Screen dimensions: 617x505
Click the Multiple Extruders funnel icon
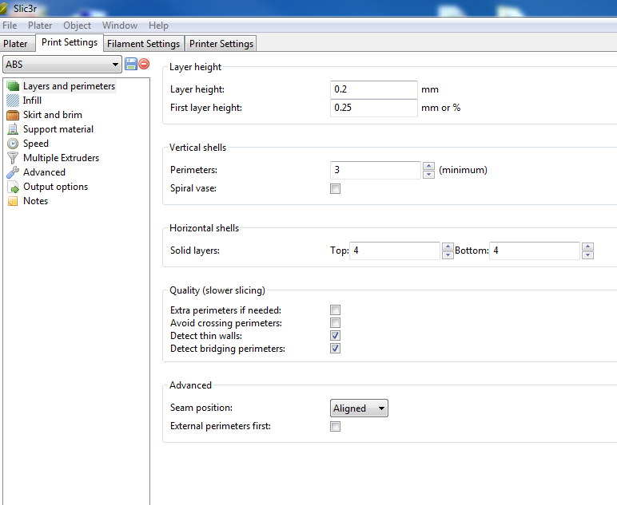13,158
